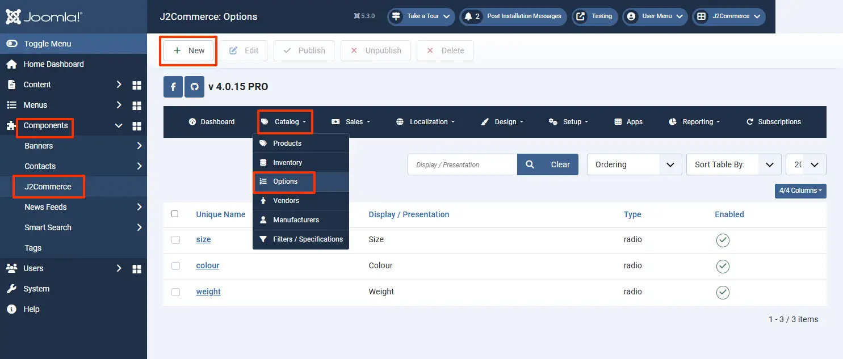
Task: Click the Display / Presentation search field
Action: pyautogui.click(x=462, y=164)
